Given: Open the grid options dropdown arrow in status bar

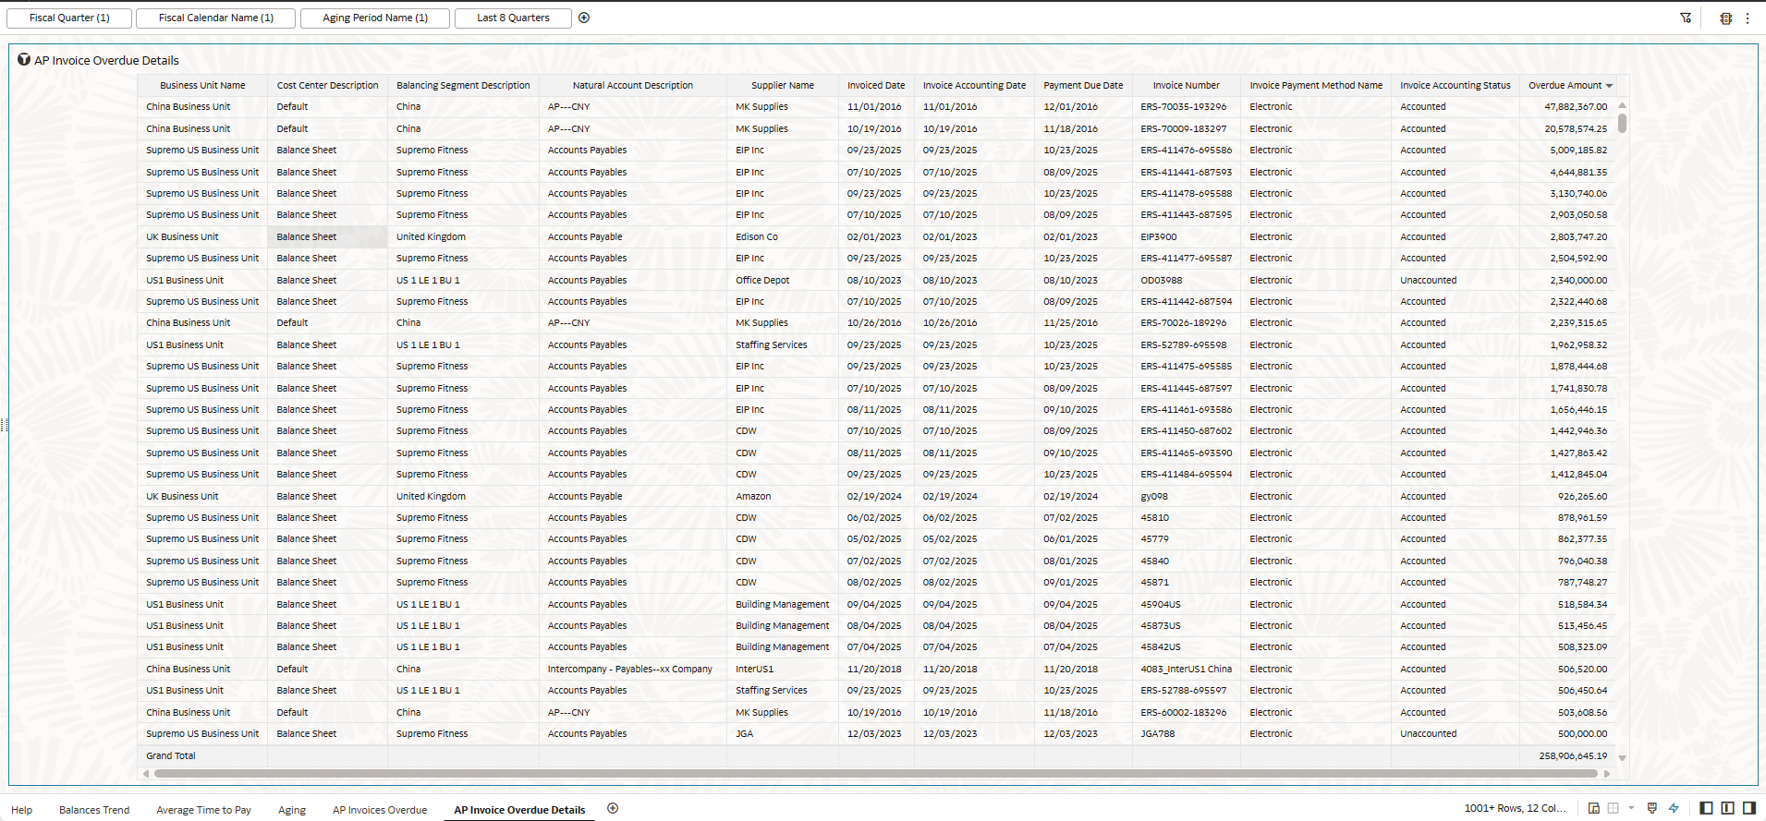Looking at the screenshot, I should tap(1631, 808).
